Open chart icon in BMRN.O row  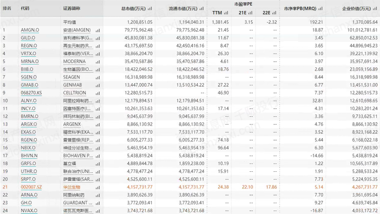pyautogui.click(x=98, y=117)
